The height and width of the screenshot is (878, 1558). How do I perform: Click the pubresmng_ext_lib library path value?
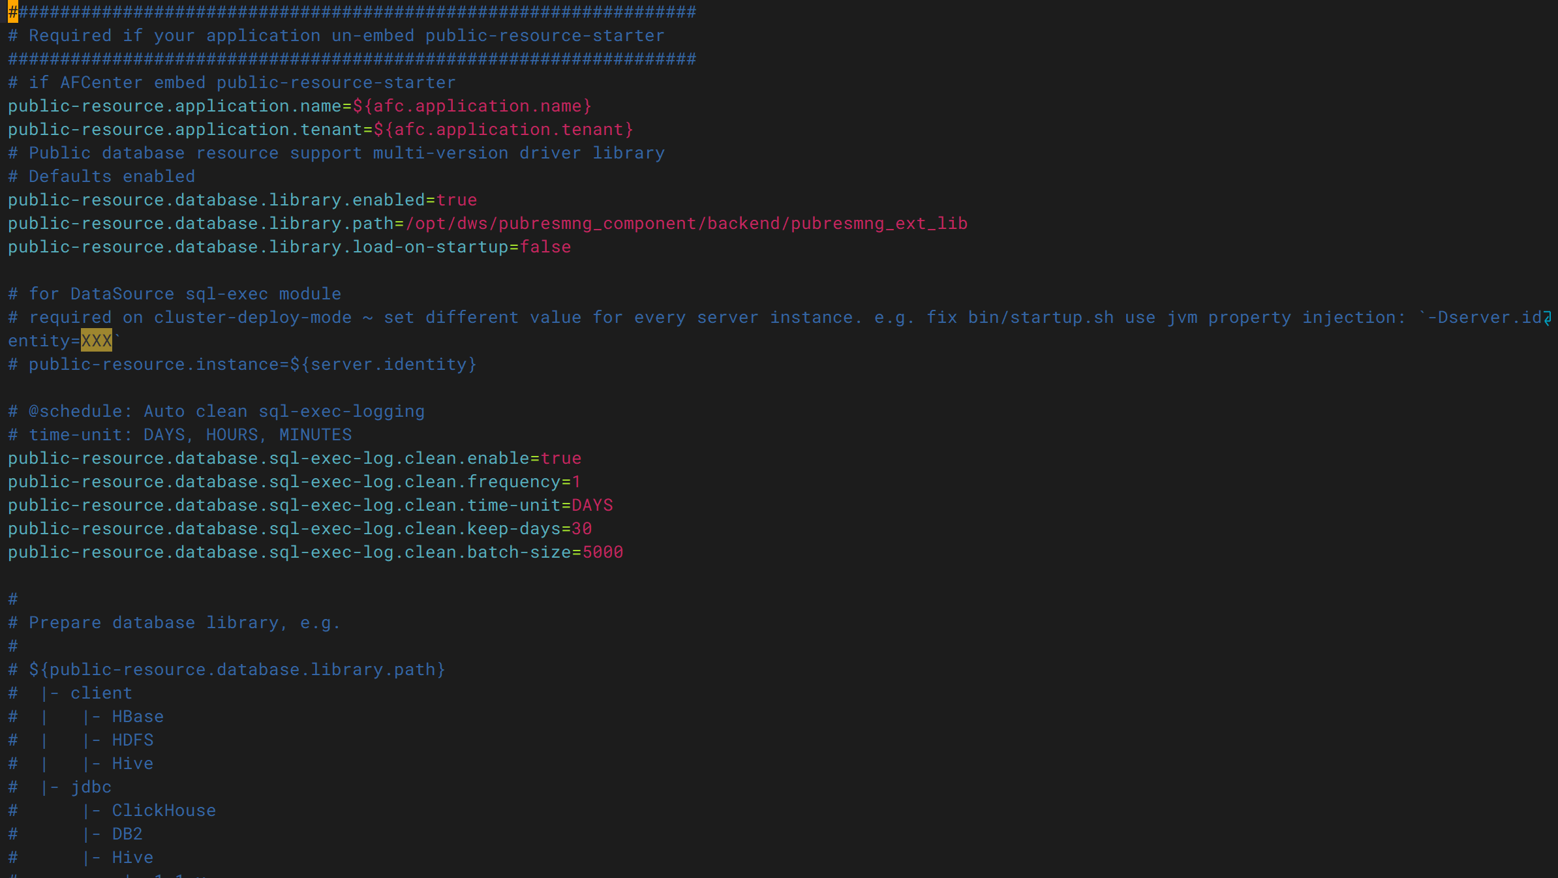(x=686, y=223)
